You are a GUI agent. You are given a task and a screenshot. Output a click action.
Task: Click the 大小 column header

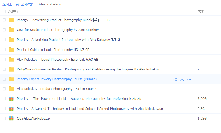click(201, 11)
